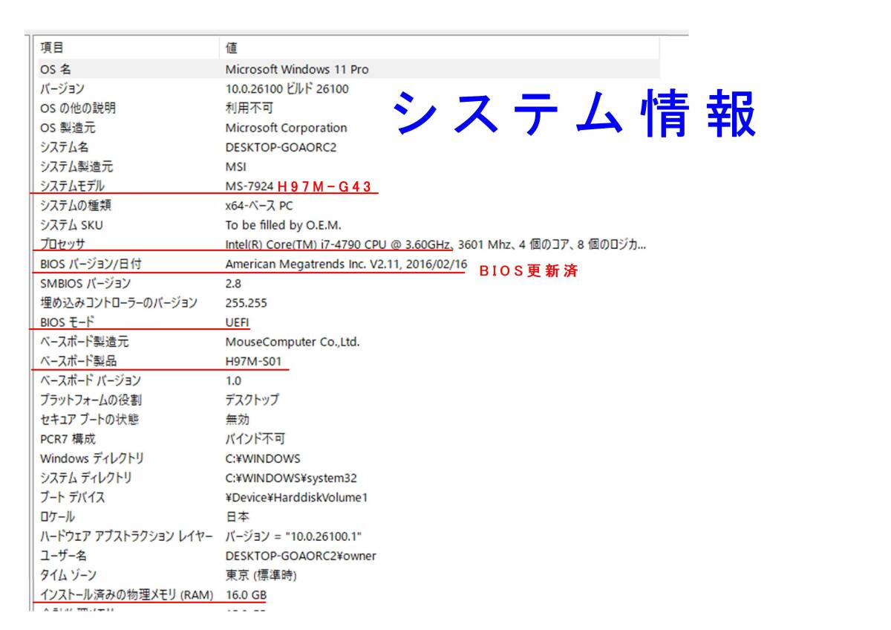Select the セキュア ブートの状態 label
Screen dimensions: 891x630
click(x=89, y=419)
